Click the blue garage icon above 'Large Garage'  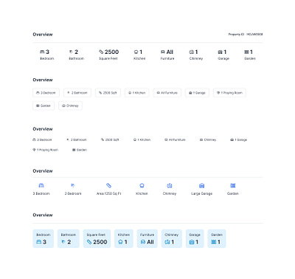click(x=201, y=185)
